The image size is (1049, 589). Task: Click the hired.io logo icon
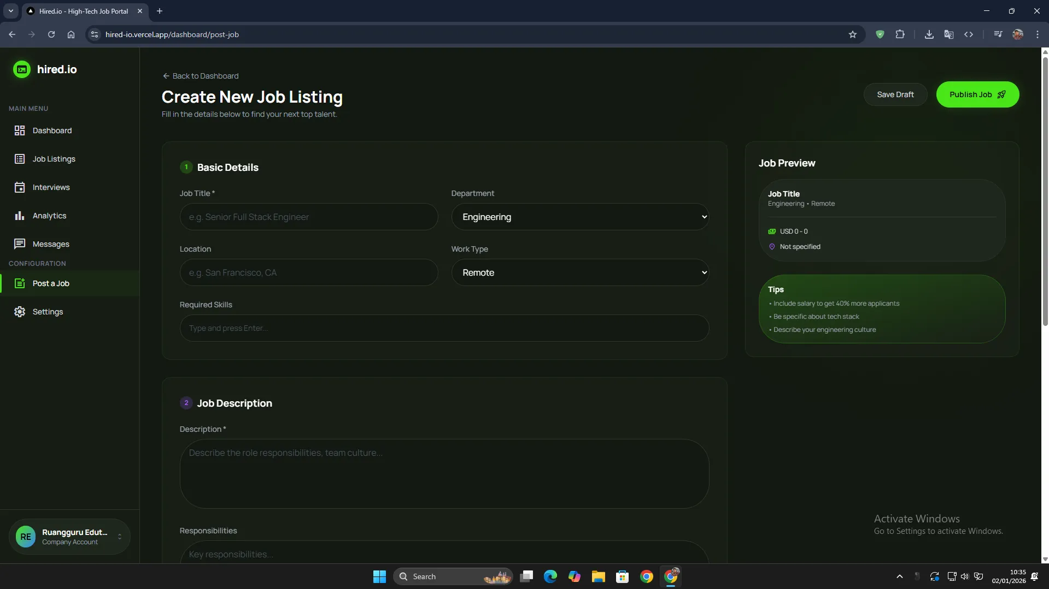[22, 69]
